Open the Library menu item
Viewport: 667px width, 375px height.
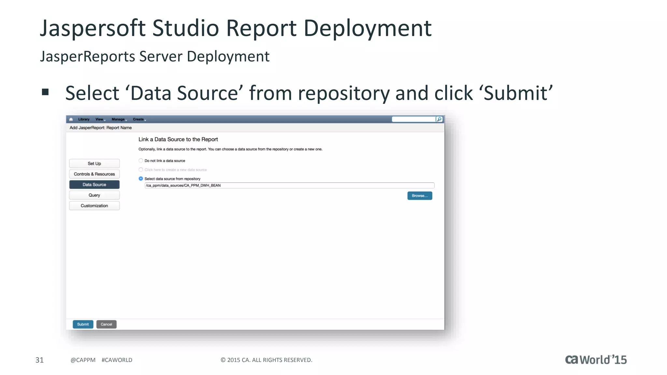pos(84,119)
